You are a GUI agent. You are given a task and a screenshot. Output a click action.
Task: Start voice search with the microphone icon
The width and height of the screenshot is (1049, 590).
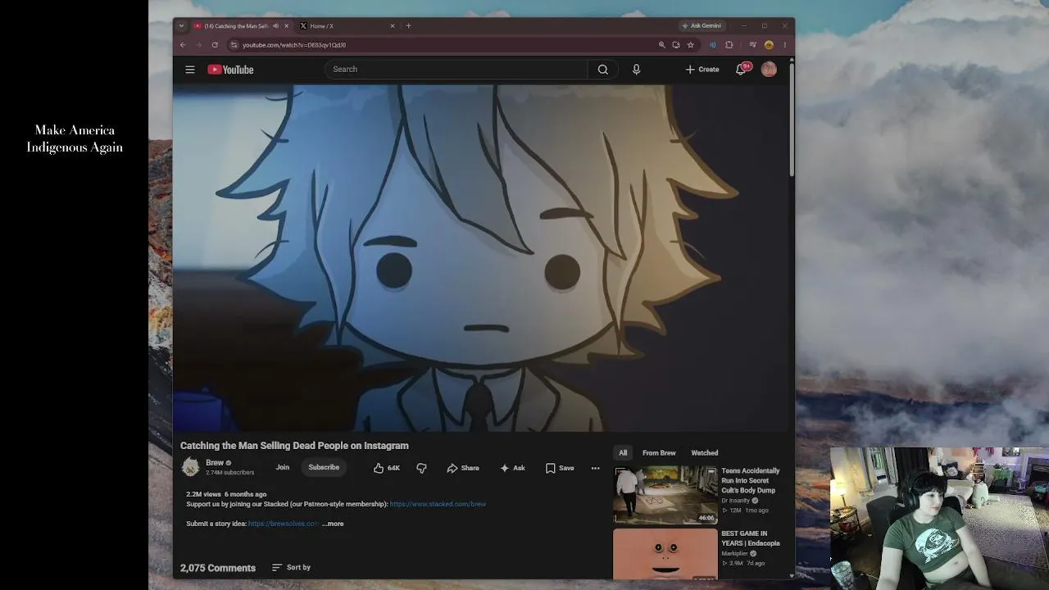coord(636,70)
